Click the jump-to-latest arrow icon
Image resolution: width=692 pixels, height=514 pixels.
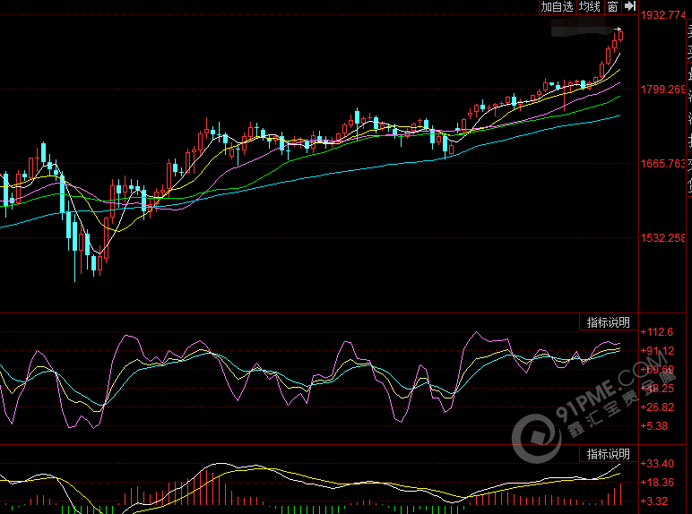[630, 6]
